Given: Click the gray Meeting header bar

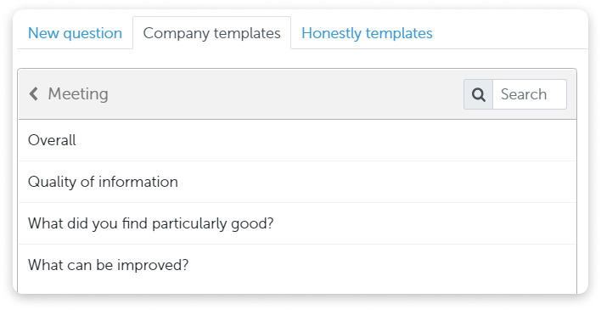Looking at the screenshot, I should pos(297,94).
